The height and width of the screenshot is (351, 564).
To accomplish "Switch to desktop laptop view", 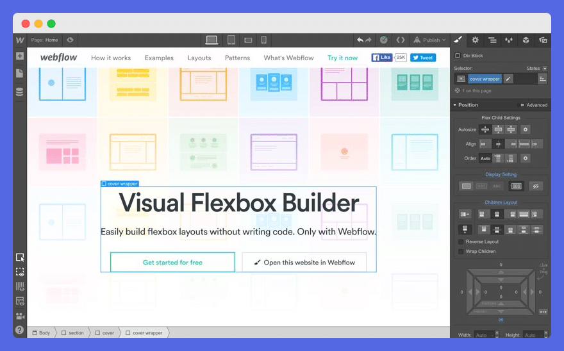I will tap(211, 40).
